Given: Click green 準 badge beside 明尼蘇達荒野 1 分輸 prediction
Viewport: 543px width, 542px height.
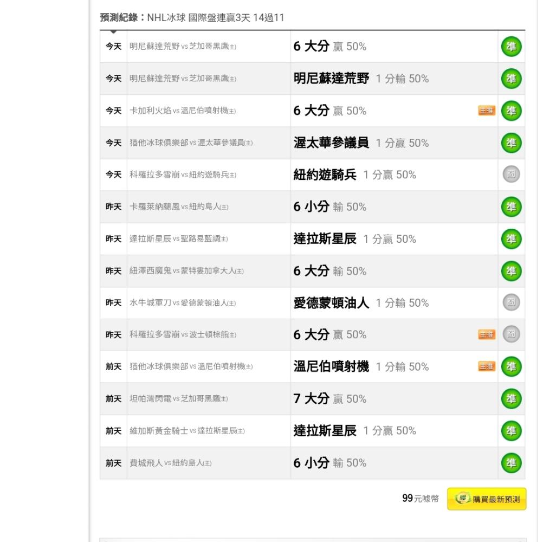Looking at the screenshot, I should pyautogui.click(x=511, y=79).
